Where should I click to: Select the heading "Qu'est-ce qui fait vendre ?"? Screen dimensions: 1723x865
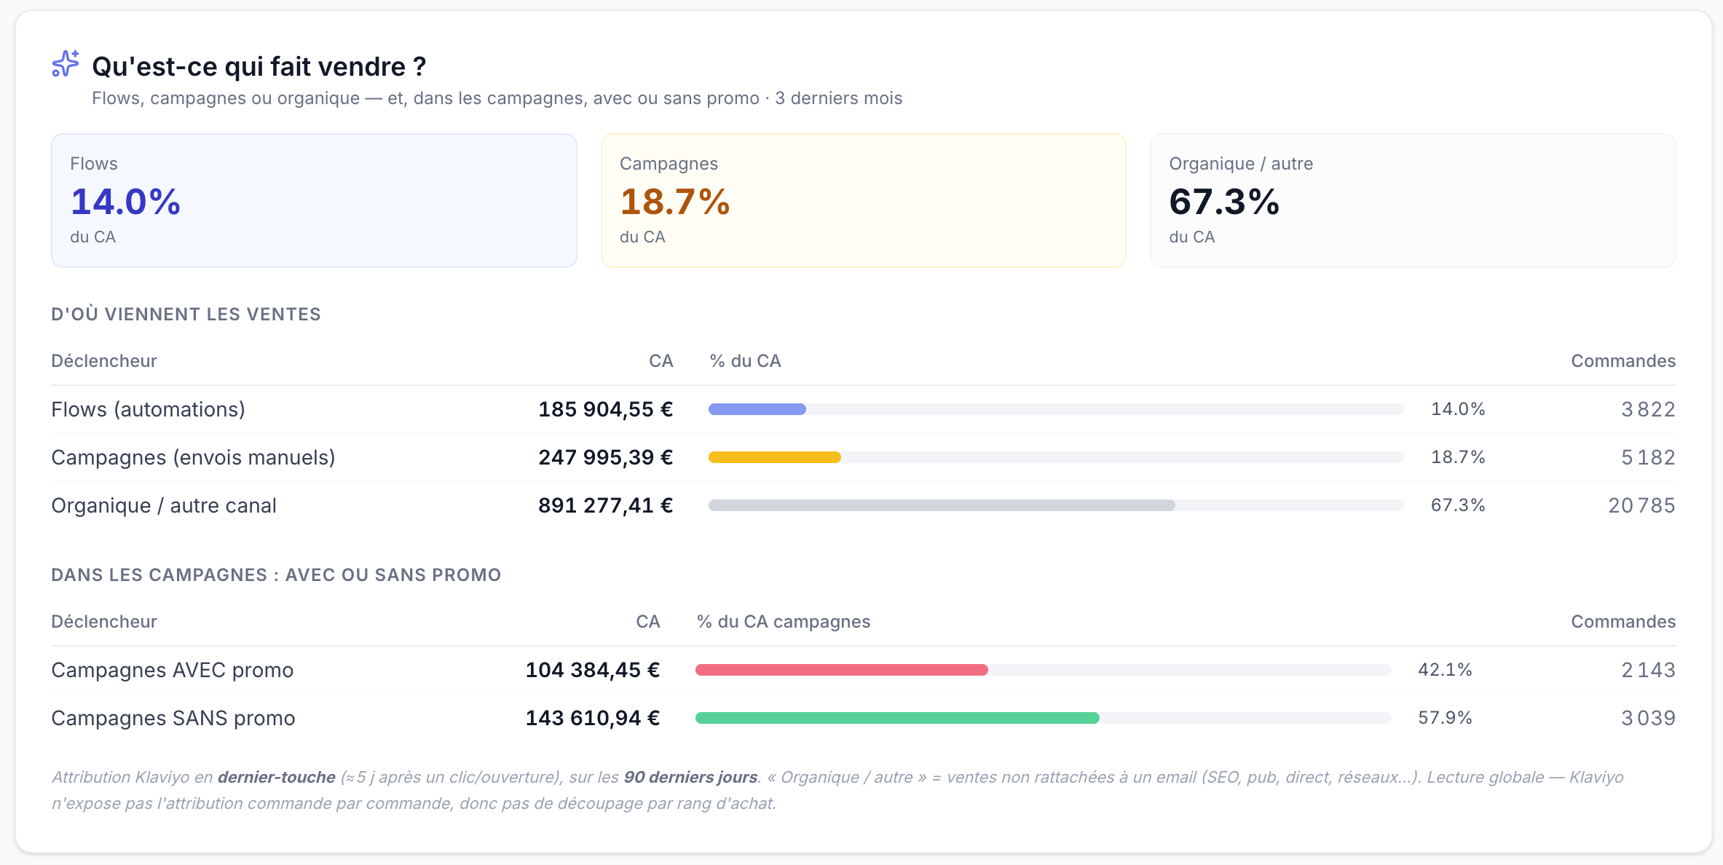coord(259,66)
